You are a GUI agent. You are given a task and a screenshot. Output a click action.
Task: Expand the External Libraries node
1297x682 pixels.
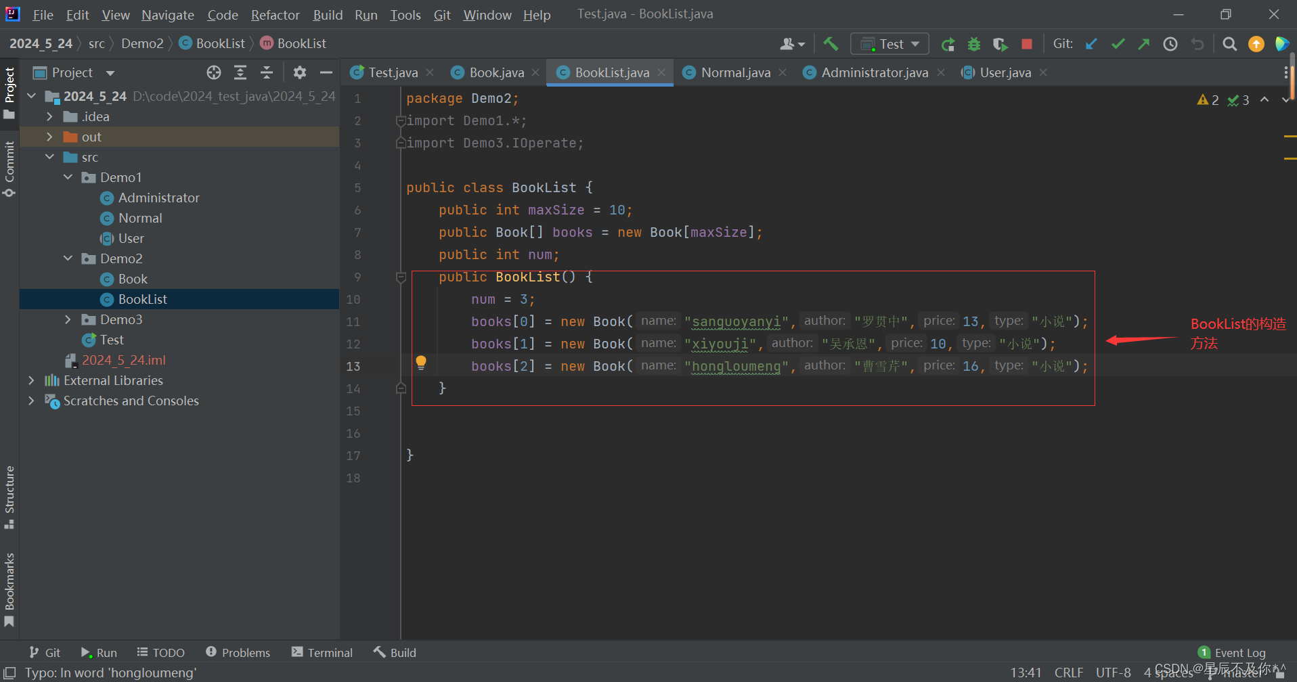pyautogui.click(x=31, y=380)
